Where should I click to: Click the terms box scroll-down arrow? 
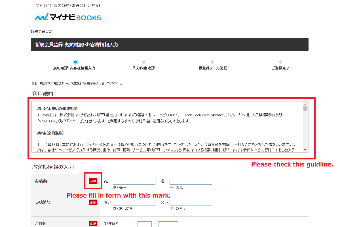point(305,150)
